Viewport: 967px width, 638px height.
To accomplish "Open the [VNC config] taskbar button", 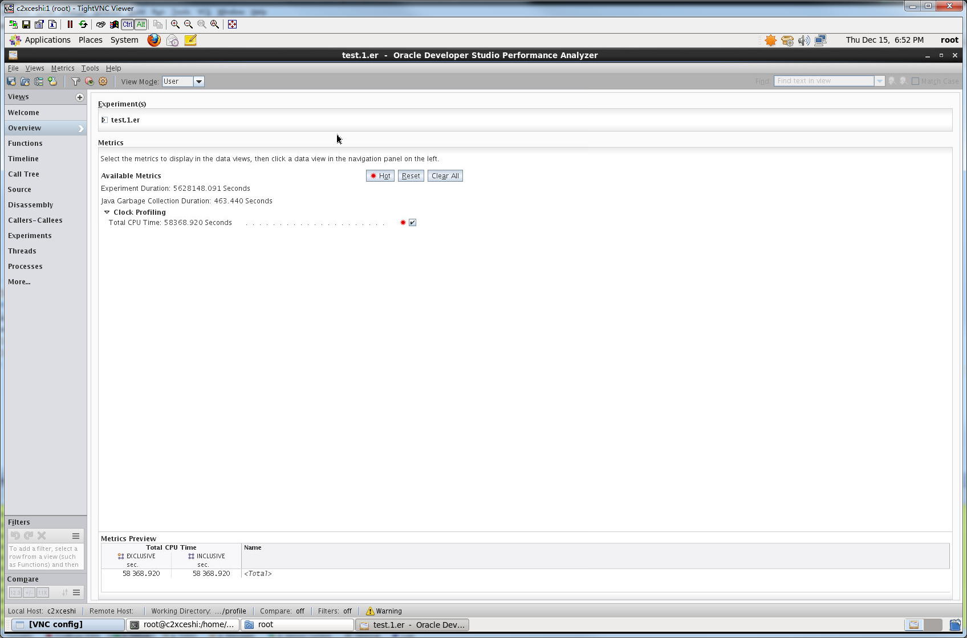I will [68, 625].
